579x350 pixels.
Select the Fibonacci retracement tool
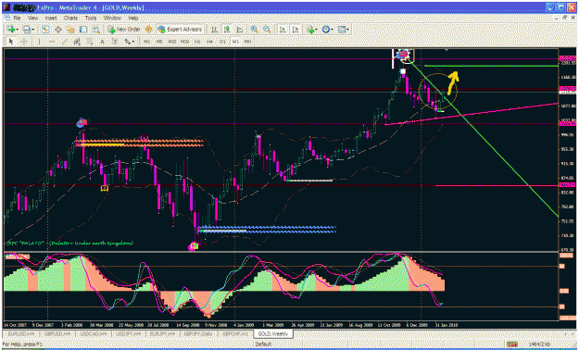point(90,42)
